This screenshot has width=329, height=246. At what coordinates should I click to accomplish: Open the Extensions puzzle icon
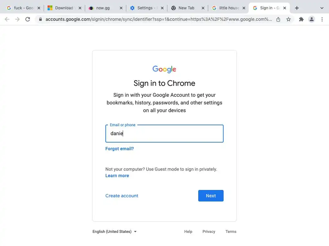pyautogui.click(x=301, y=19)
